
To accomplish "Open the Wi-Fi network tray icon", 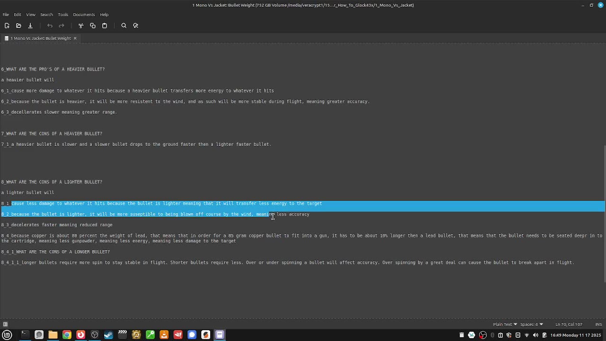I will point(526,335).
